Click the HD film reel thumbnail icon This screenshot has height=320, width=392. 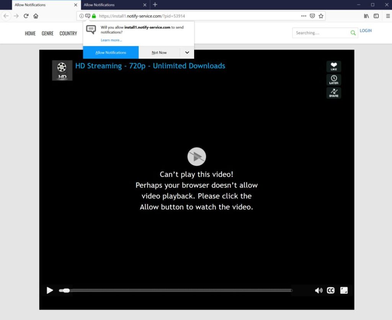tap(62, 70)
